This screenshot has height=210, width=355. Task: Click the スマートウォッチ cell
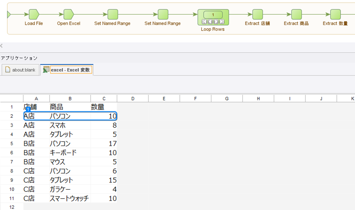[x=70, y=198]
